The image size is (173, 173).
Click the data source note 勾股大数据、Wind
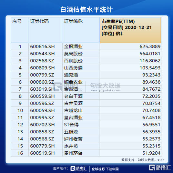coord(151,160)
